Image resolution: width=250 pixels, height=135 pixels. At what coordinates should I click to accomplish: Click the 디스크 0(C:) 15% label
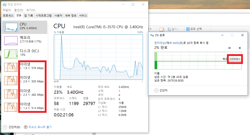coord(29,53)
